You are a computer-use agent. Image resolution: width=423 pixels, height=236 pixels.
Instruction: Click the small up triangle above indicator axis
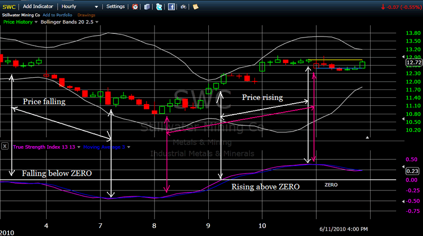[x=367, y=138]
